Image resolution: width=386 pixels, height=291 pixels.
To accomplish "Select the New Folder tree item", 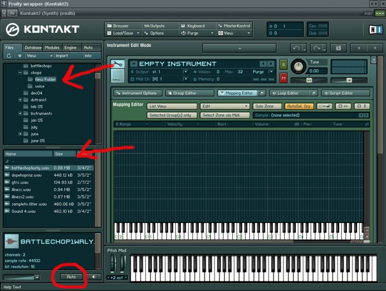I will 45,79.
